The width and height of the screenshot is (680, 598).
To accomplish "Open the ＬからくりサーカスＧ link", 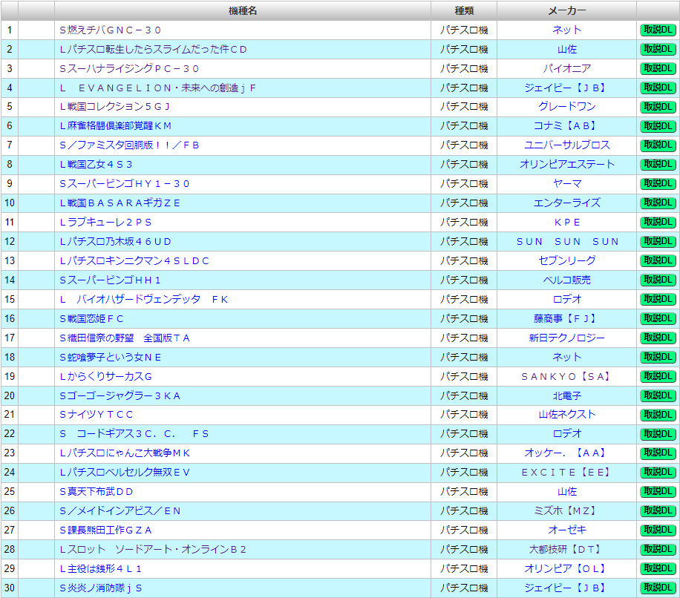I will tap(106, 377).
